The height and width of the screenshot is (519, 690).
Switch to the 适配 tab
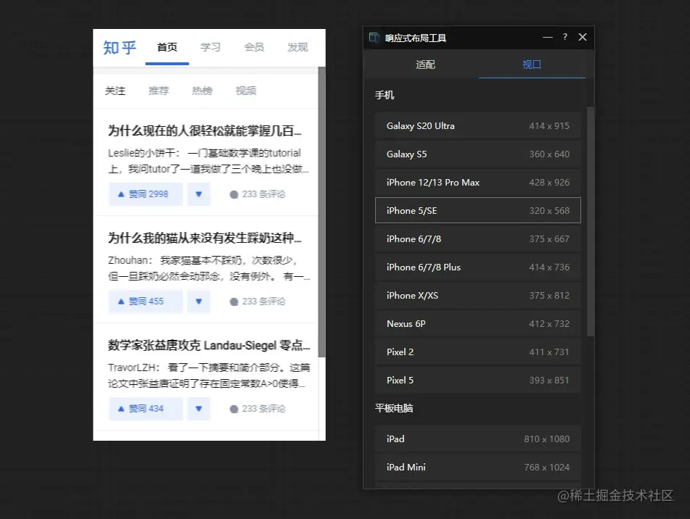(x=425, y=65)
